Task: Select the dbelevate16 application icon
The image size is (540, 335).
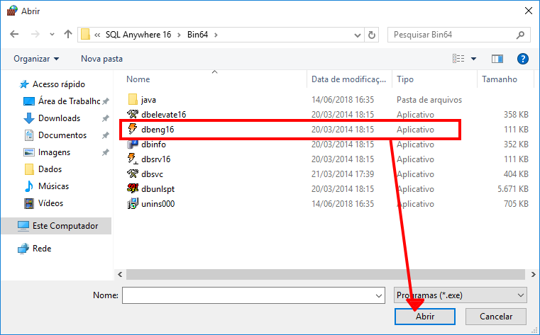Action: pyautogui.click(x=133, y=115)
